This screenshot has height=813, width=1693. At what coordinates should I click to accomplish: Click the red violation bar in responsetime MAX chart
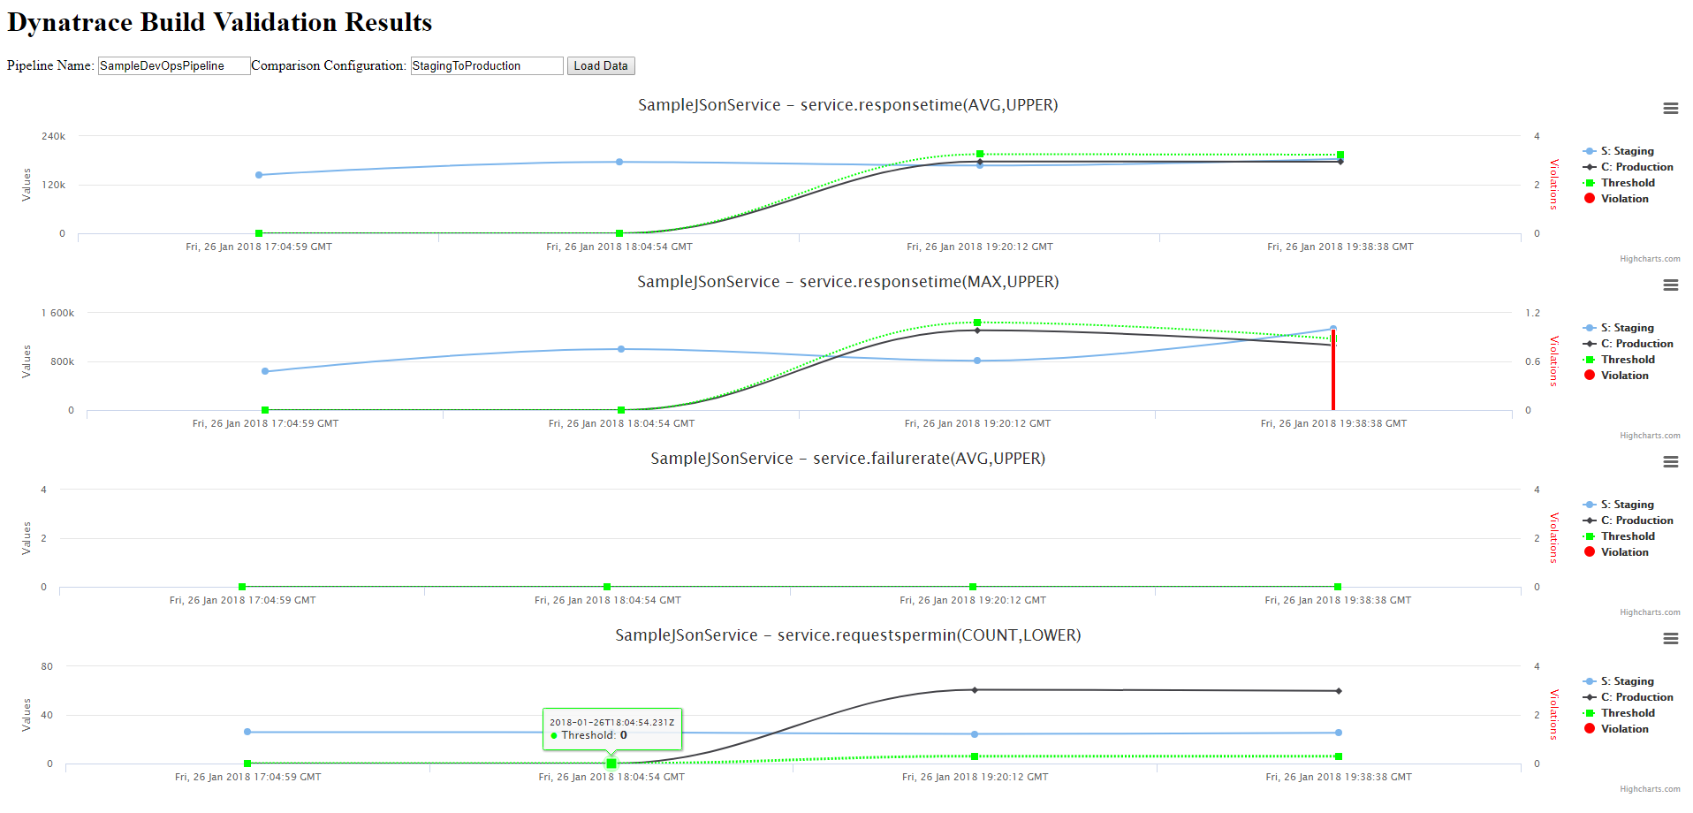pos(1333,371)
